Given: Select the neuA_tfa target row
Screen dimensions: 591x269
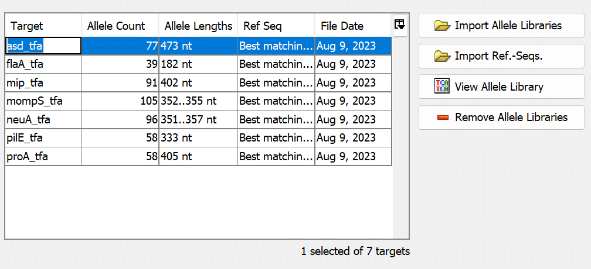Looking at the screenshot, I should click(x=29, y=120).
